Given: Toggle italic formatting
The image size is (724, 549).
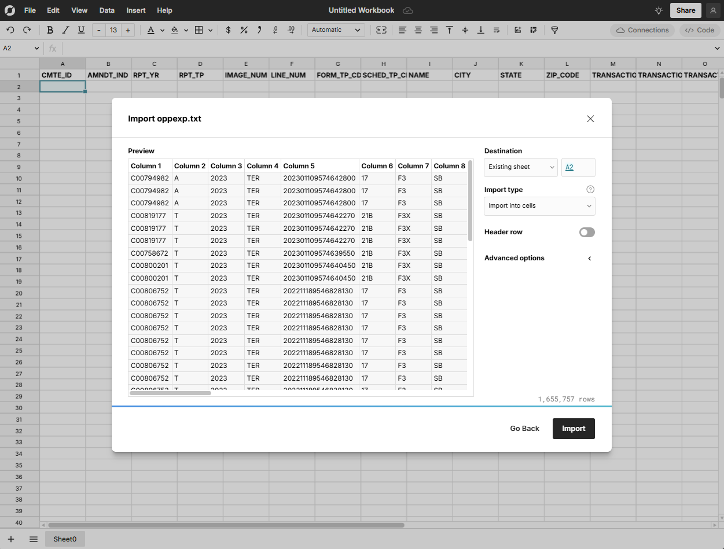Looking at the screenshot, I should (65, 30).
